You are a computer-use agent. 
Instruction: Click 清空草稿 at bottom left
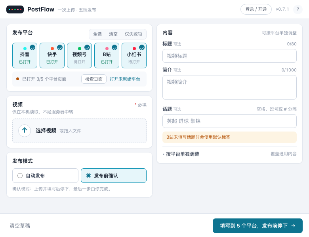click(x=20, y=226)
